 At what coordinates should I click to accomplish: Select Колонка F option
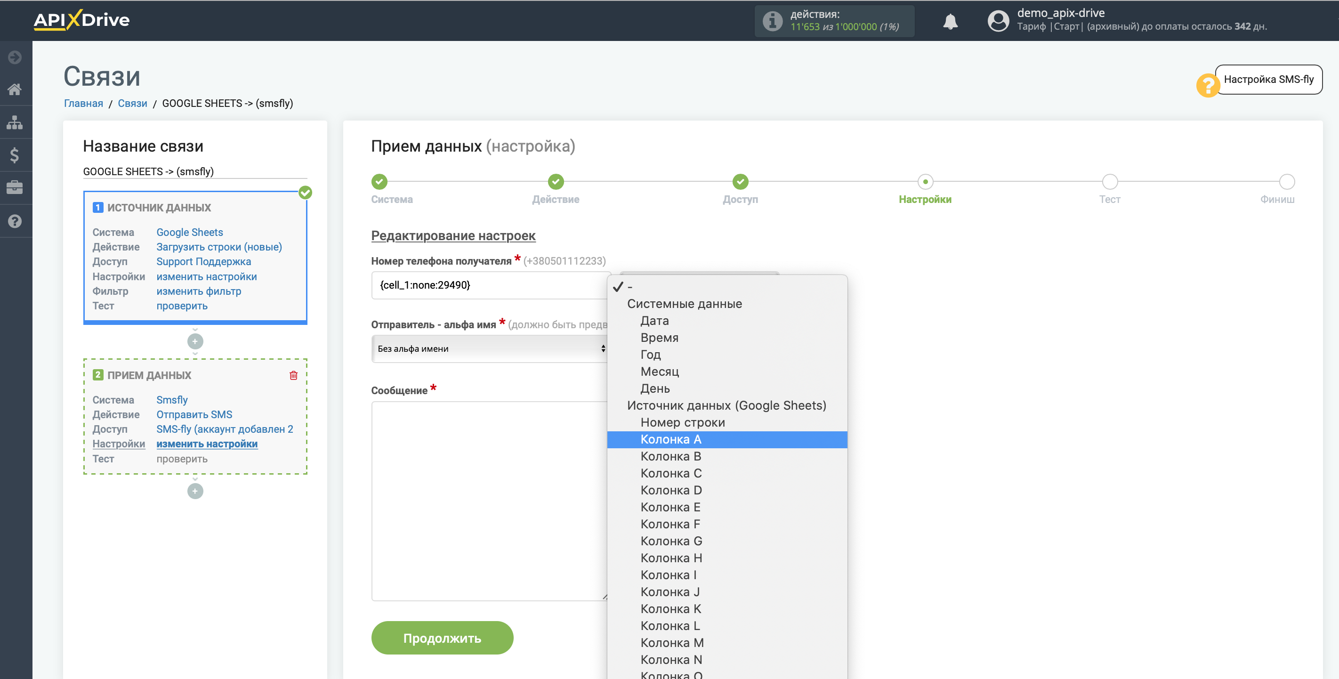pos(727,525)
